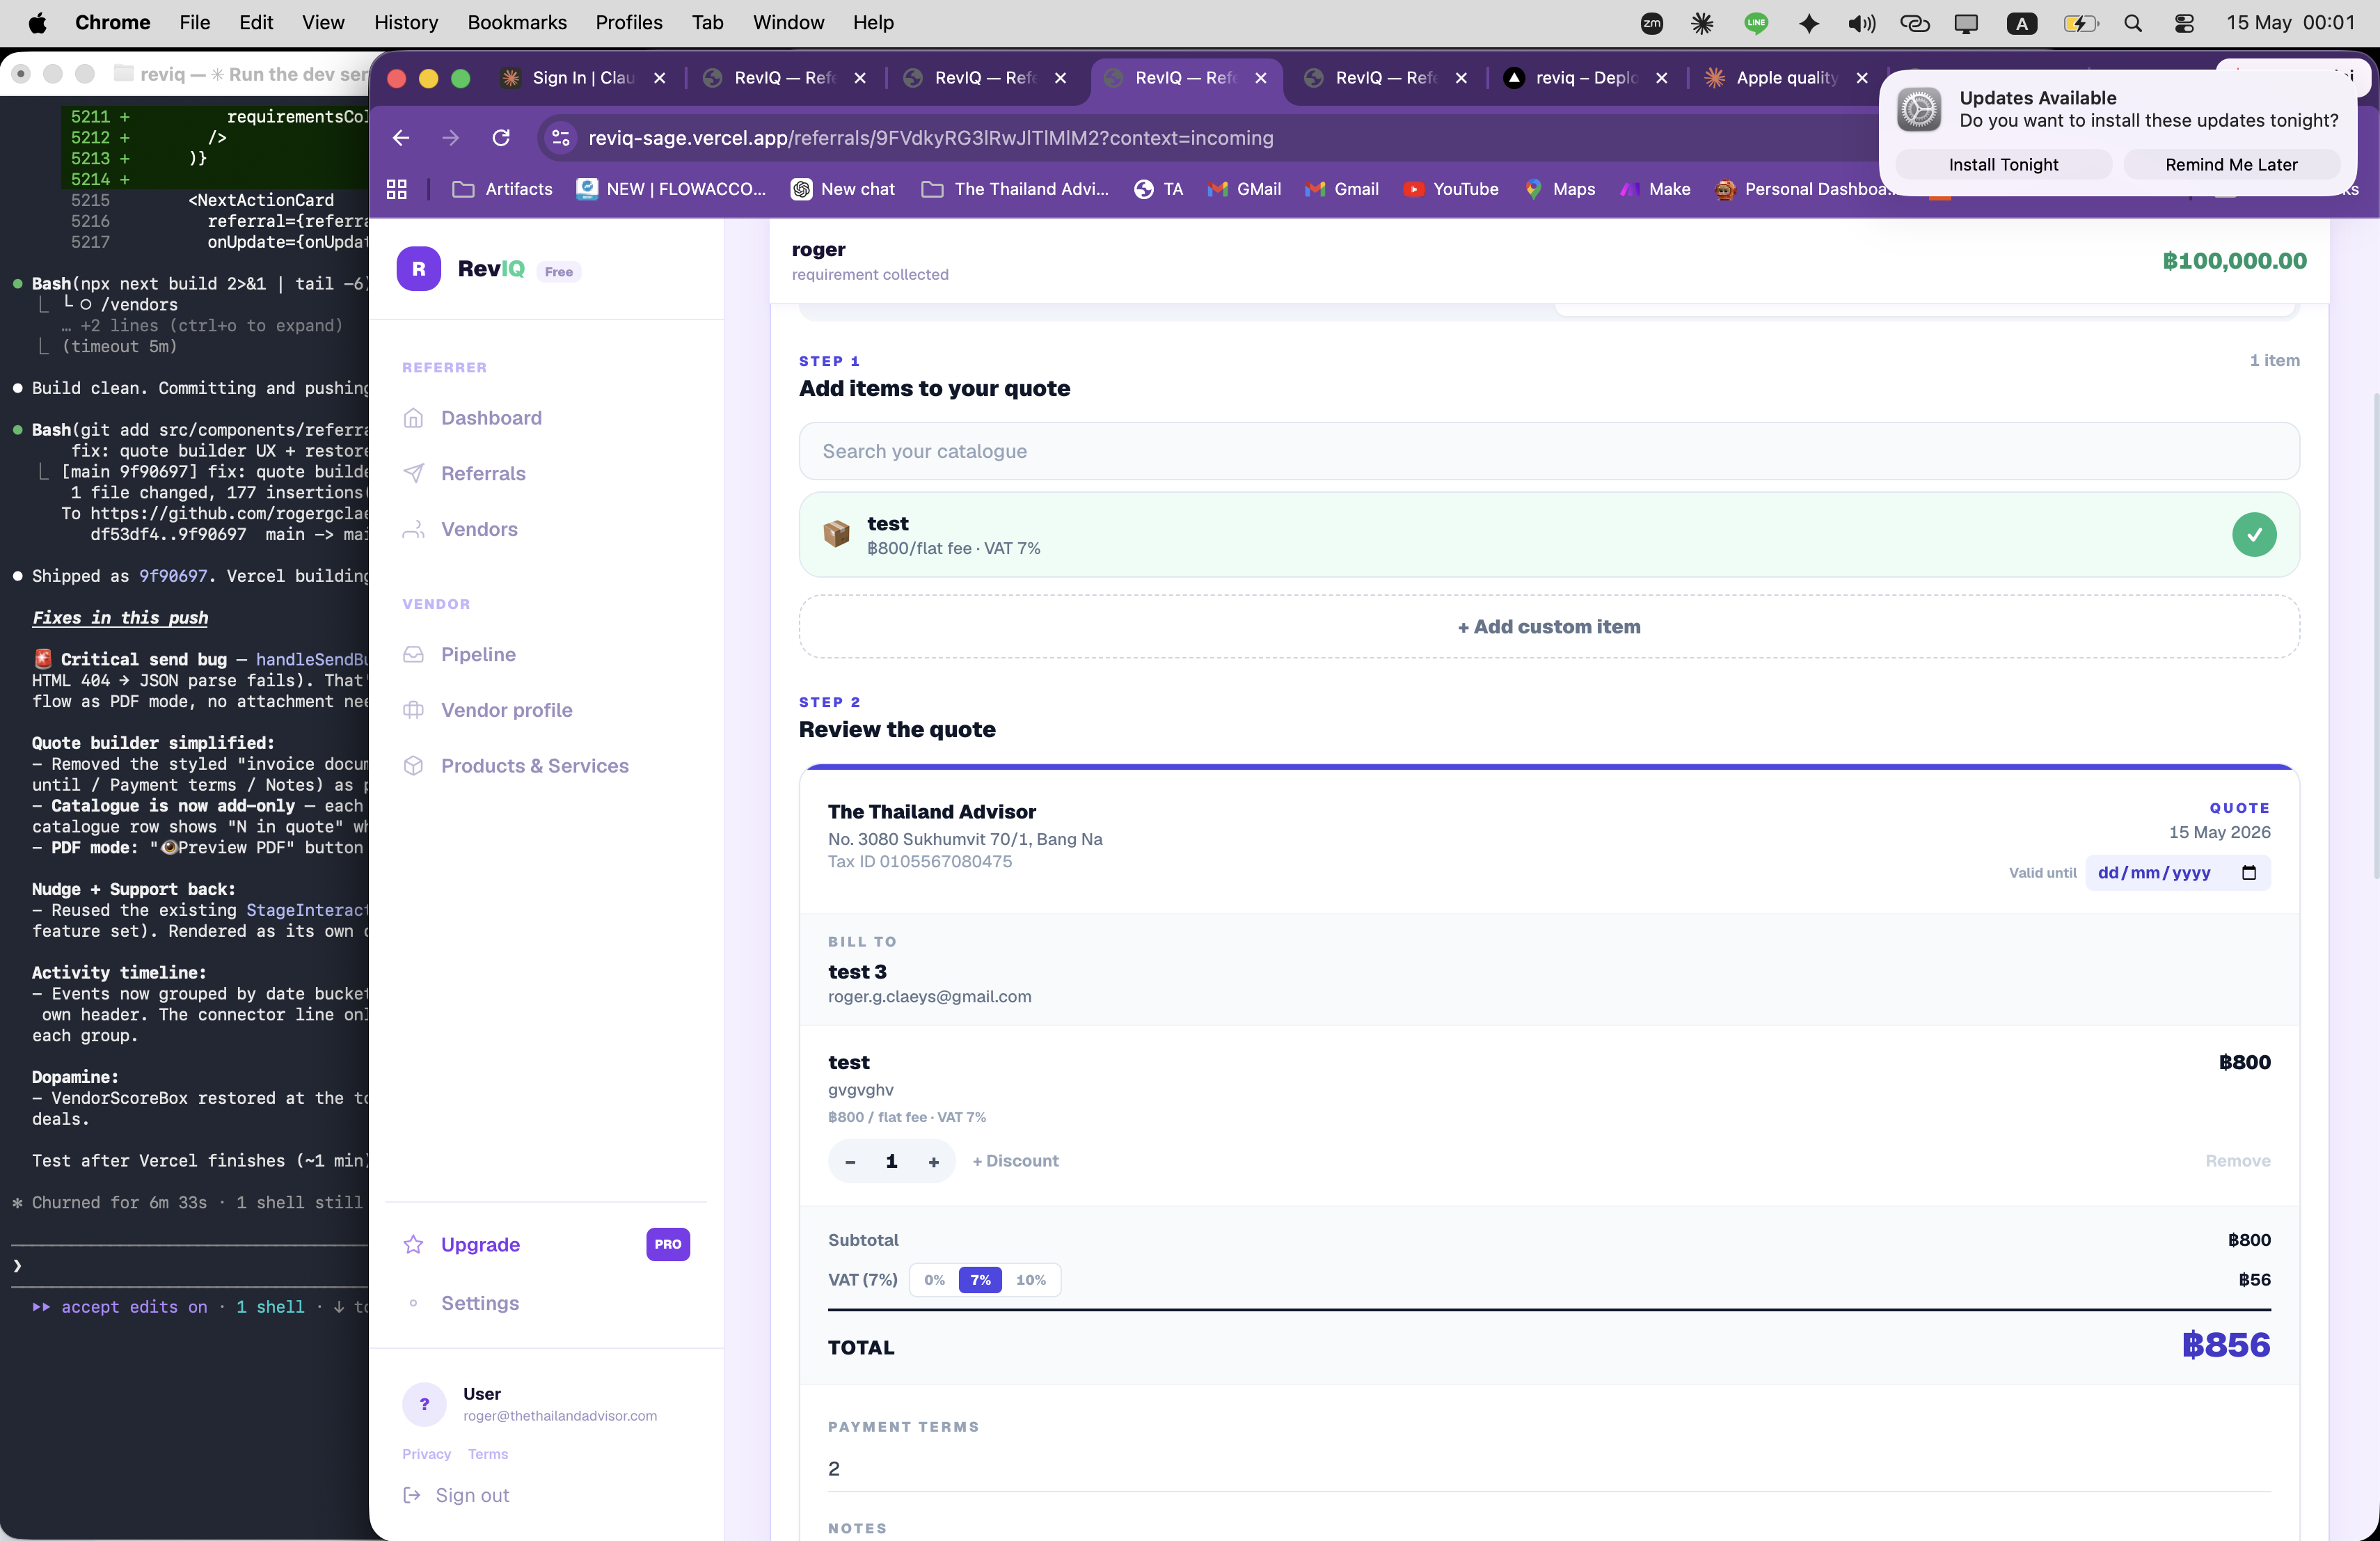This screenshot has width=2380, height=1541.
Task: Open Referrals in the sidebar
Action: tap(483, 473)
